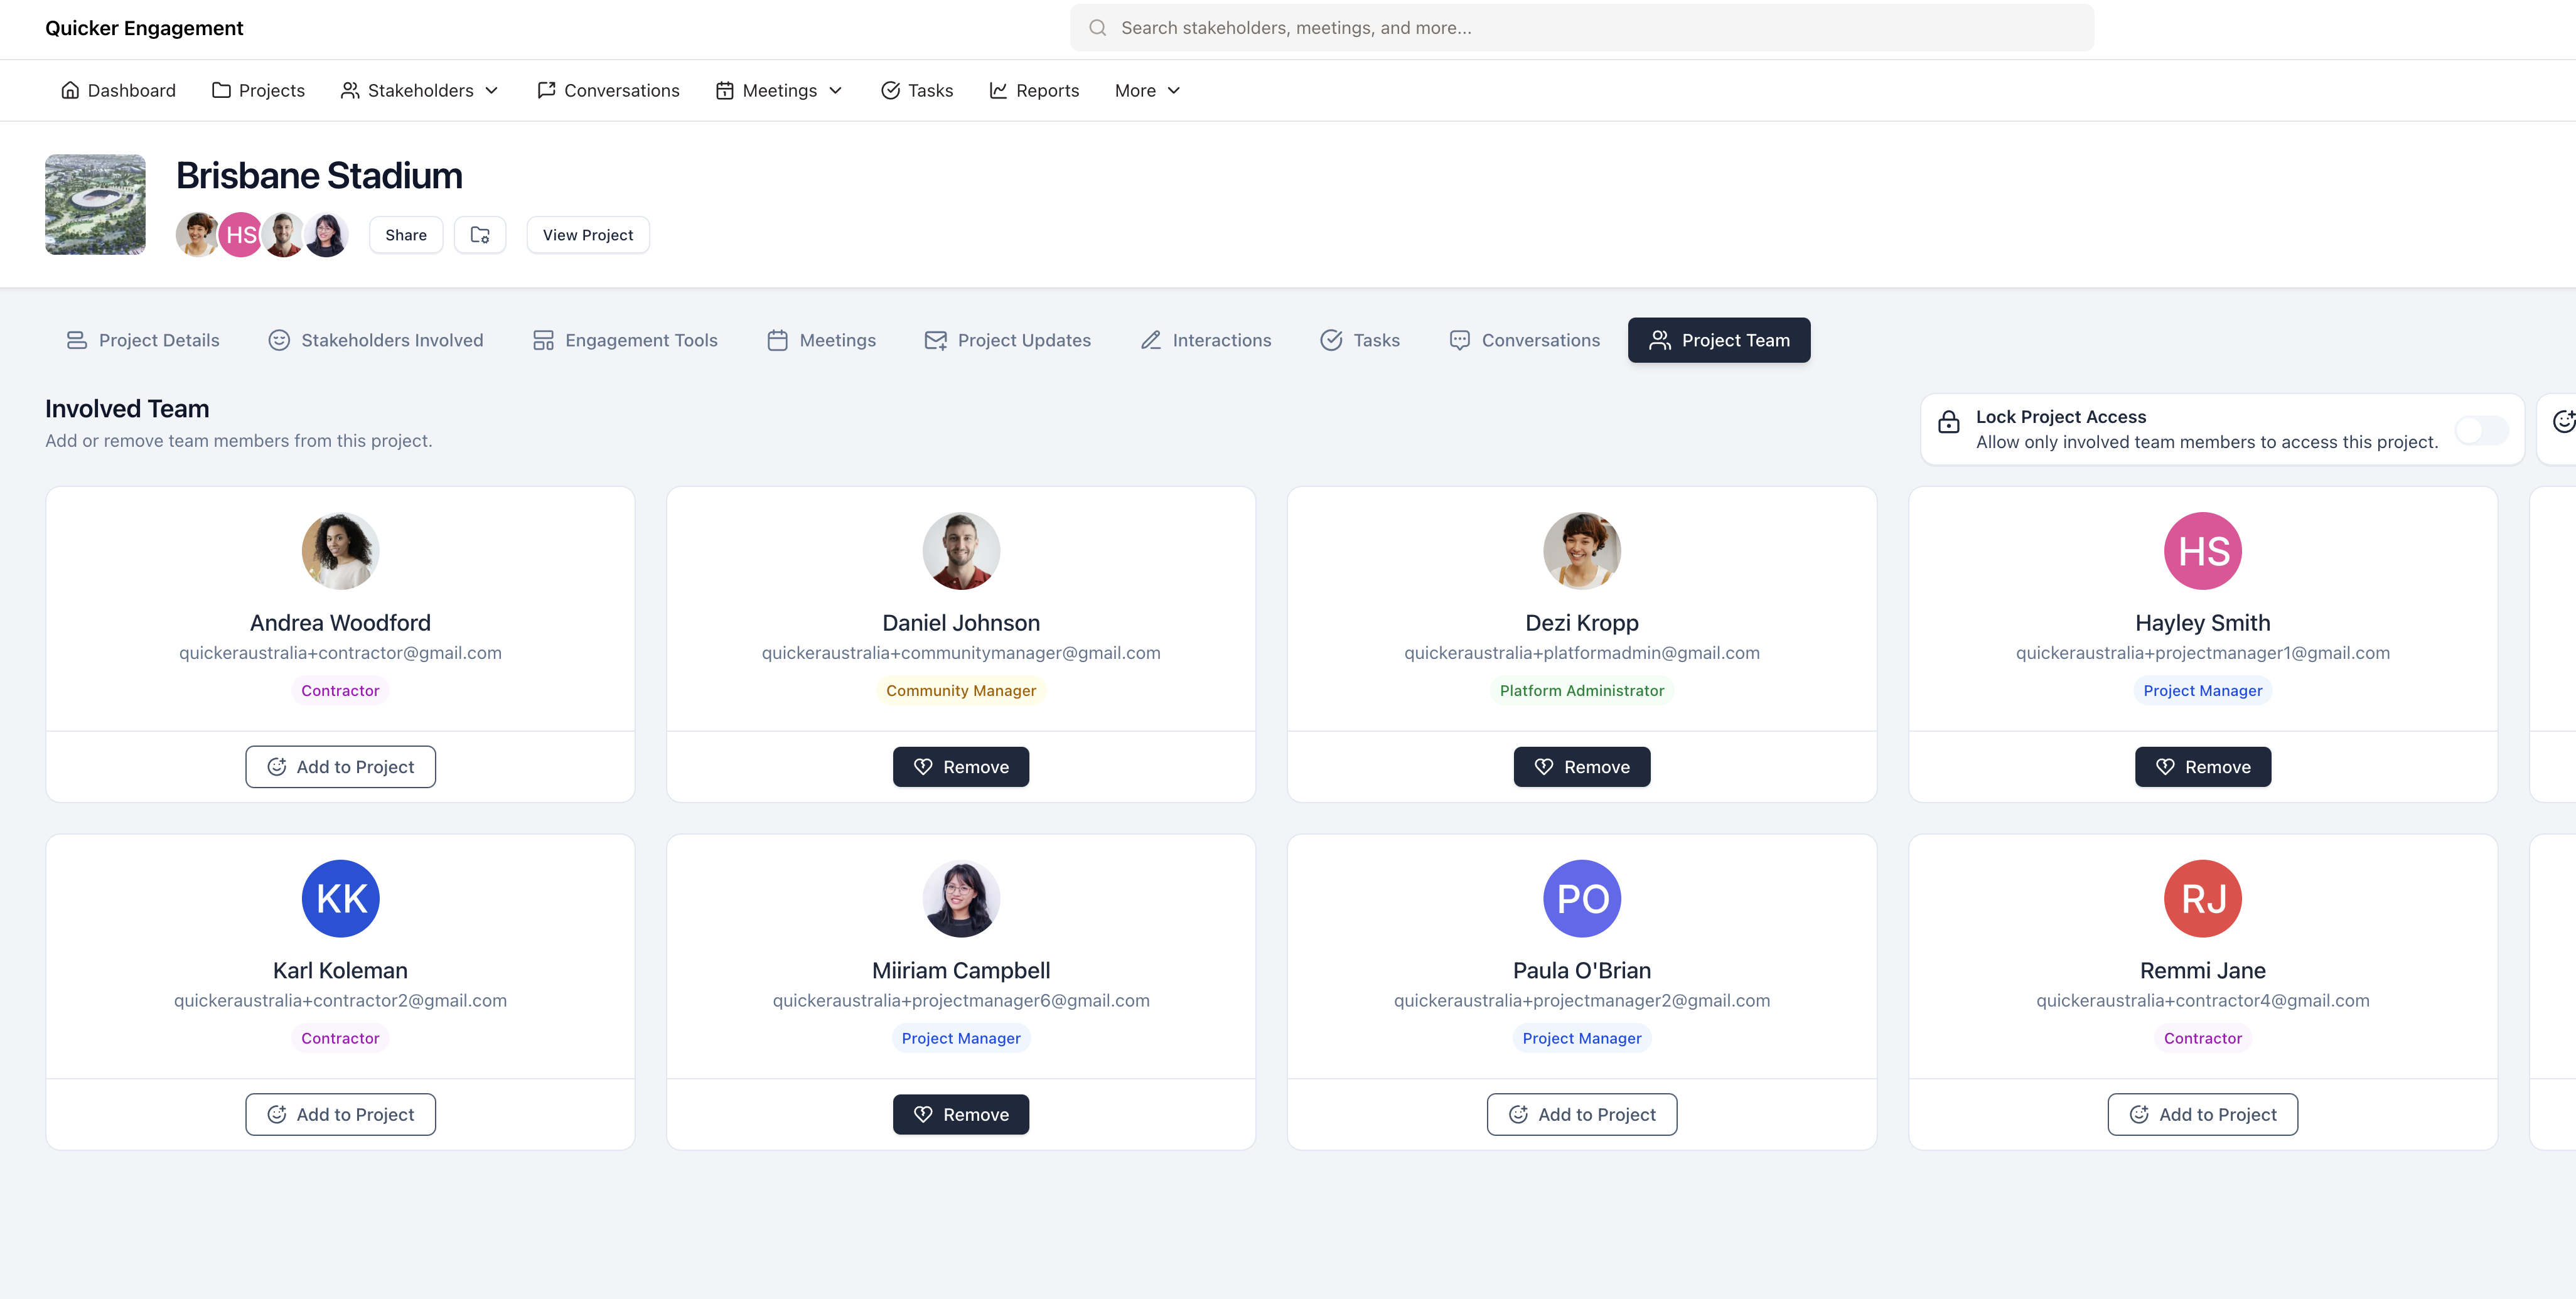This screenshot has width=2576, height=1299.
Task: Click the folder settings icon next to Share
Action: (x=480, y=235)
